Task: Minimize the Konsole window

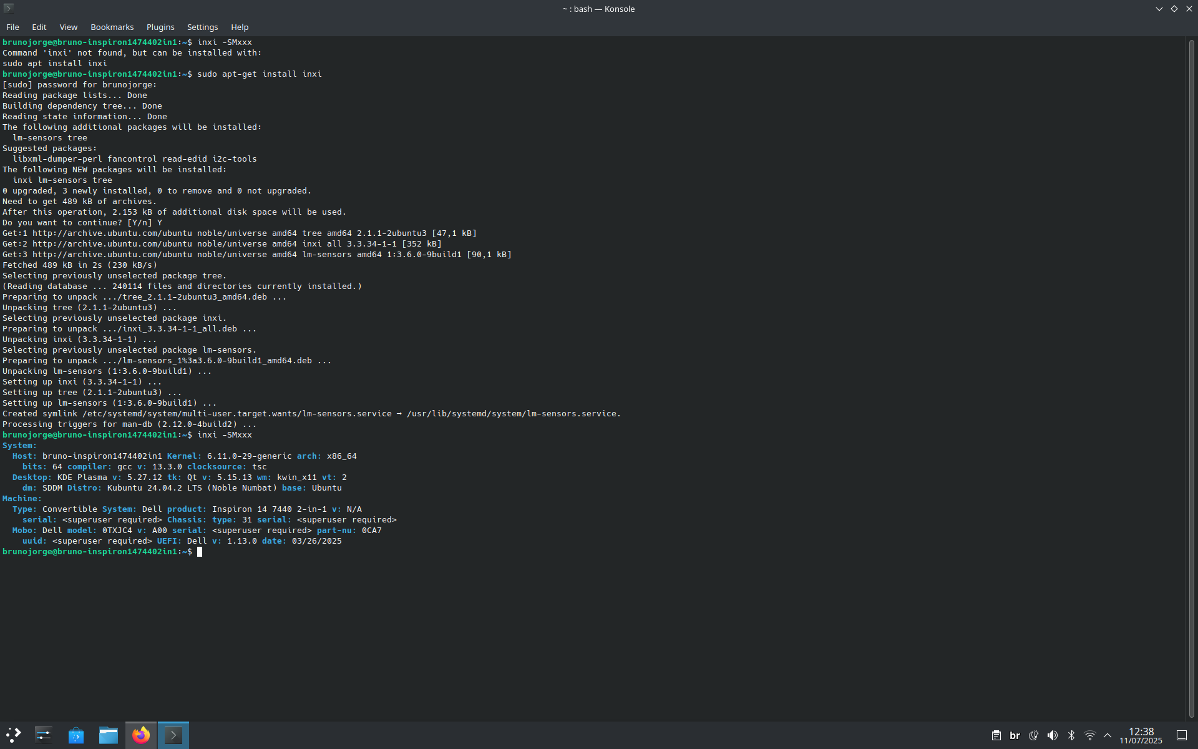Action: [x=1159, y=9]
